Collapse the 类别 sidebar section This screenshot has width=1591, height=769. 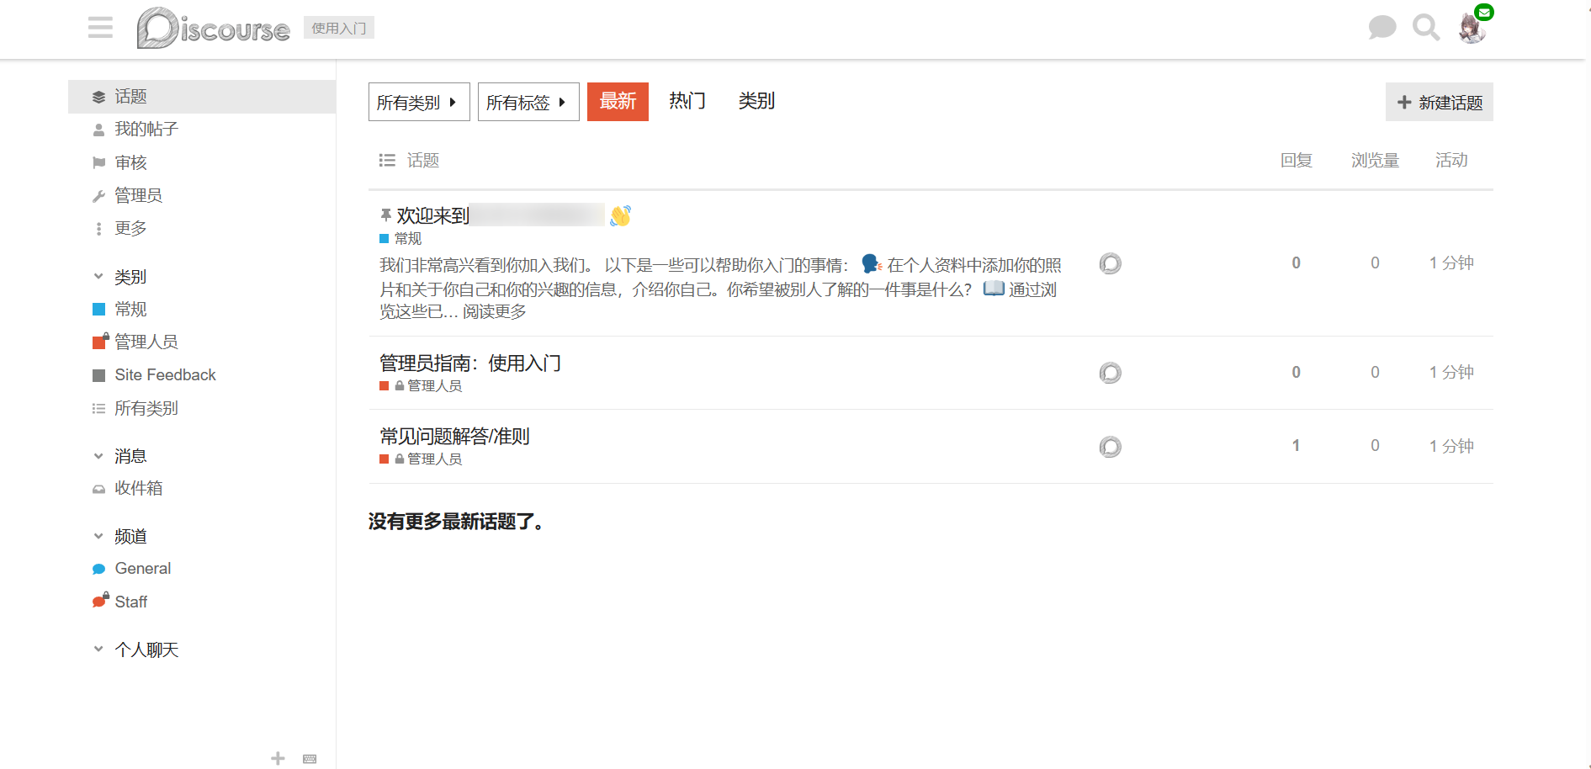click(98, 277)
